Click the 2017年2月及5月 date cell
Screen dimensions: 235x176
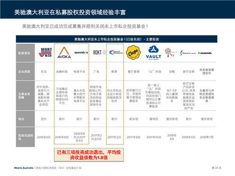(x=96, y=137)
